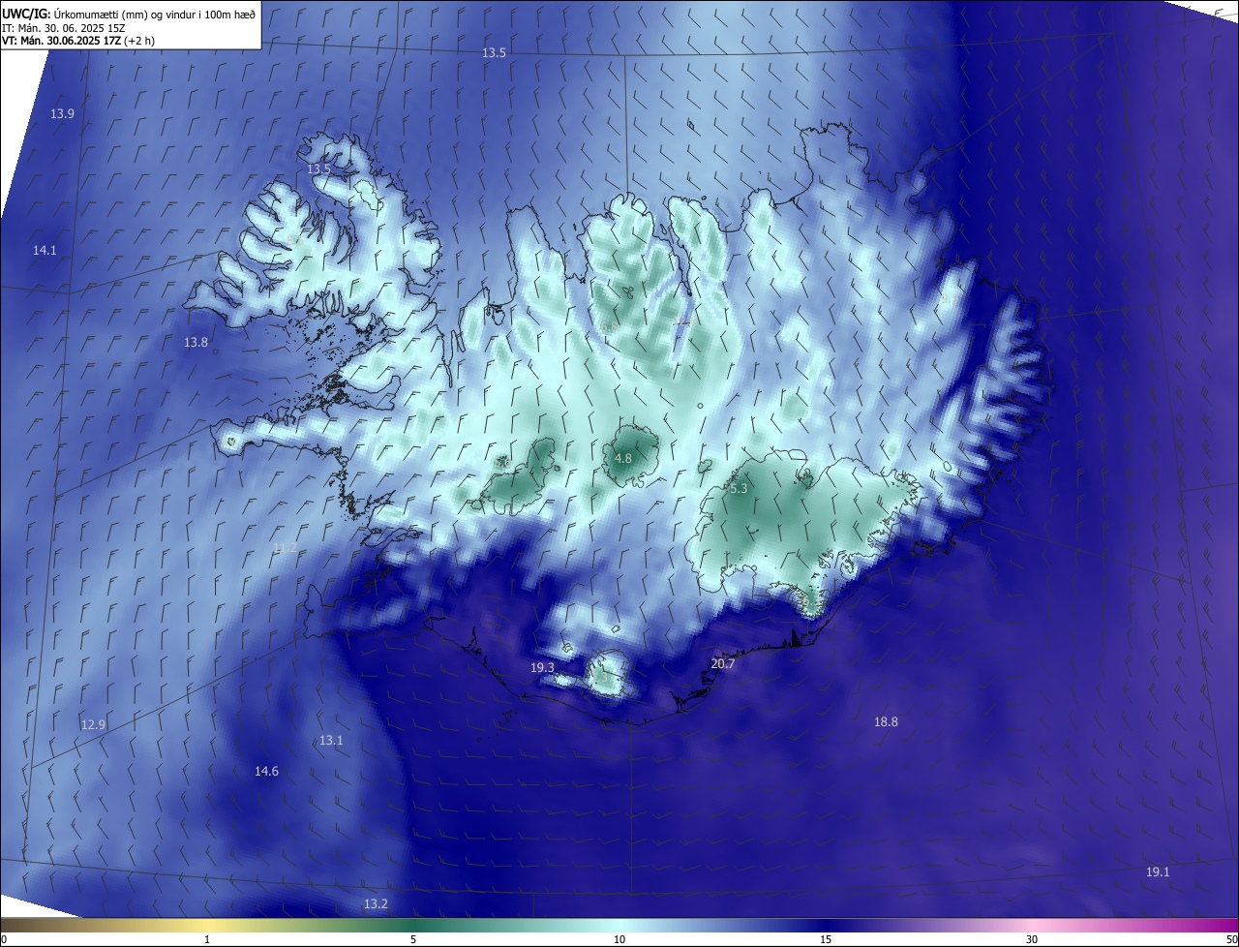Click the 4.8 value inside the Hofsjökull glacier outline
Image resolution: width=1239 pixels, height=947 pixels.
623,458
